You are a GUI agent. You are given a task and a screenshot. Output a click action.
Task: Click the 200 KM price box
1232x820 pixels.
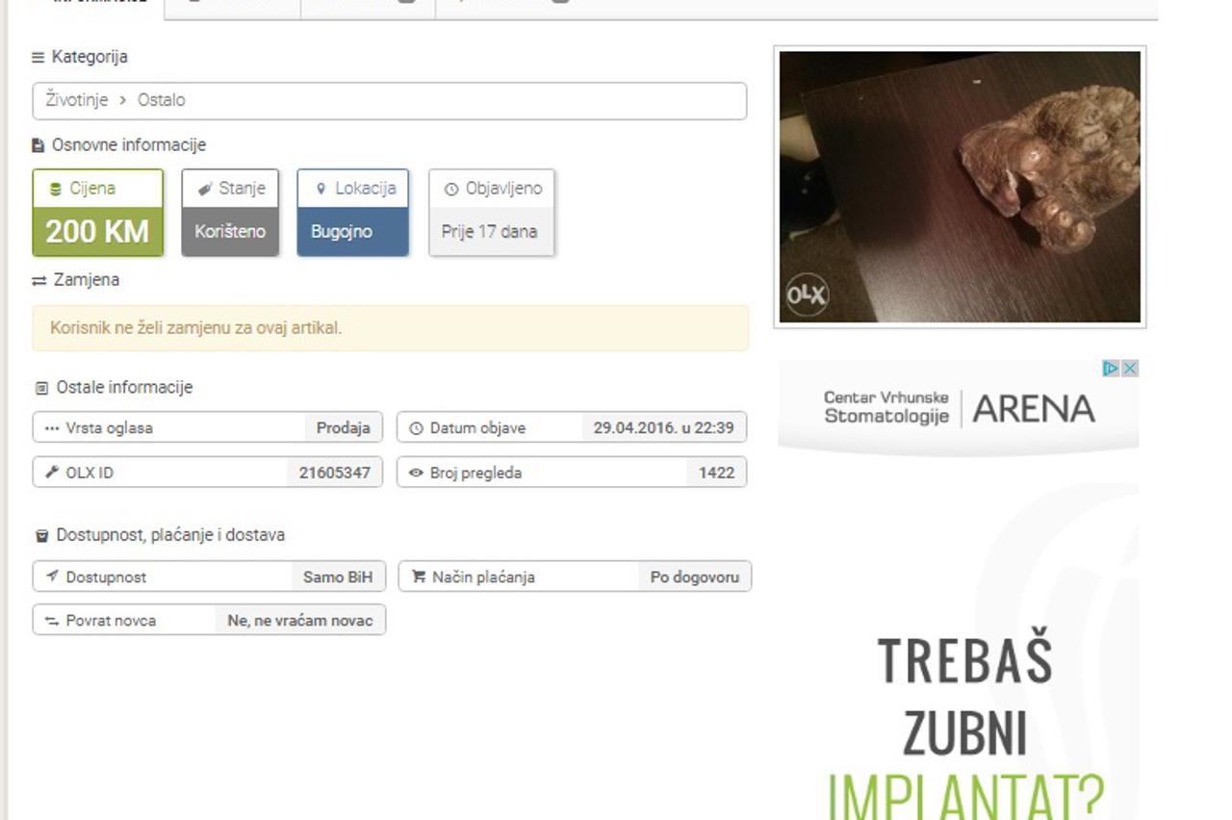point(98,213)
